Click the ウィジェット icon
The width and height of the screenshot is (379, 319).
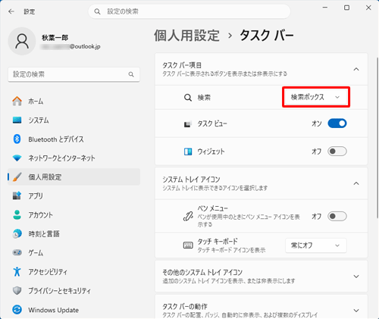tap(188, 152)
